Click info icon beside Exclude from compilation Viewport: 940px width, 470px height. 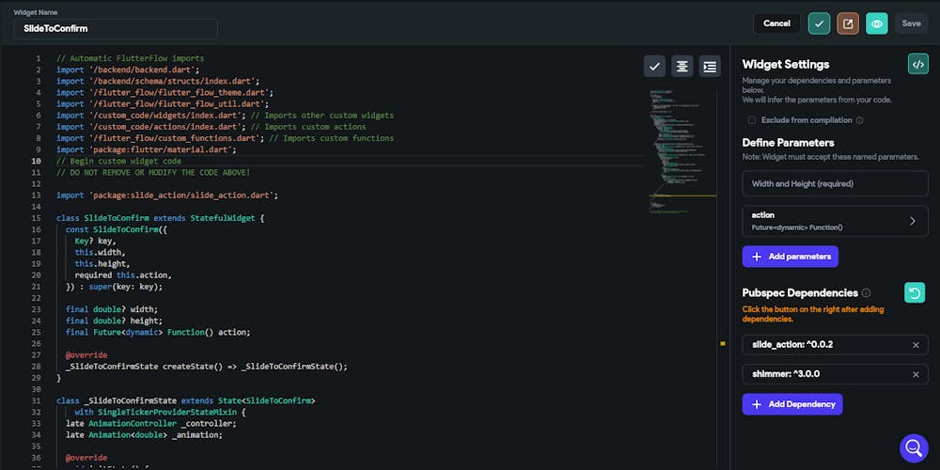click(859, 120)
